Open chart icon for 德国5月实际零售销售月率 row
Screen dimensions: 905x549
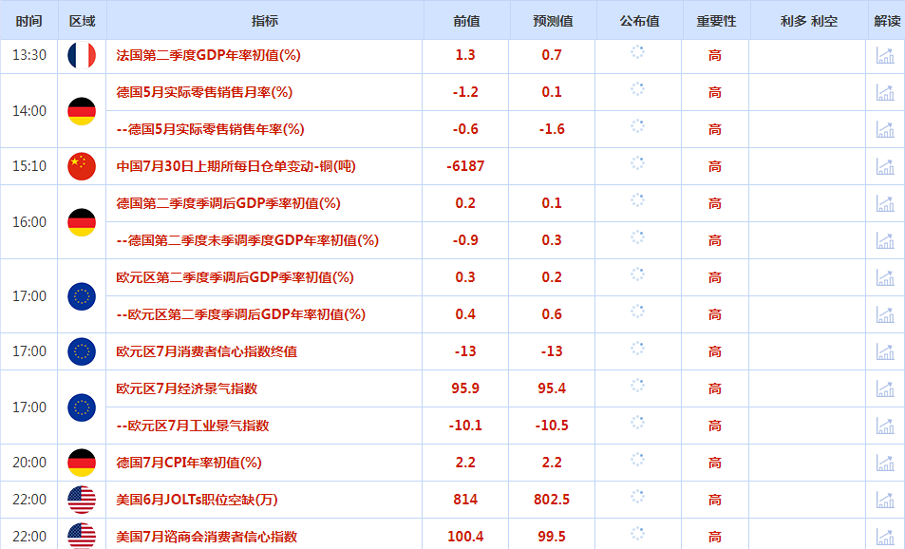[885, 92]
